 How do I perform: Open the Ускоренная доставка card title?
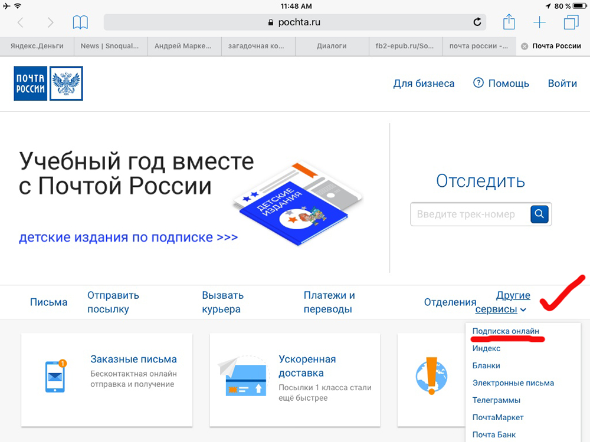tap(307, 366)
